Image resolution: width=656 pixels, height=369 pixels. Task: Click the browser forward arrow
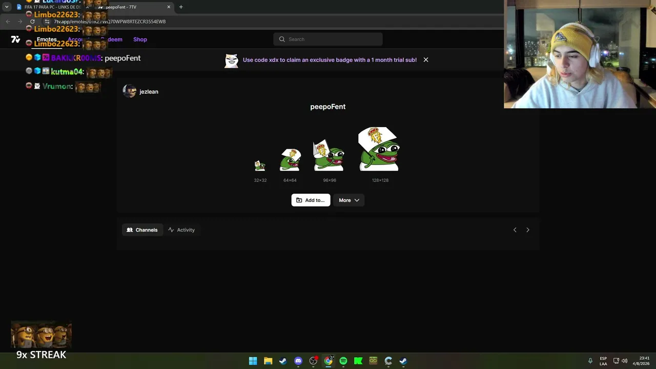click(x=20, y=22)
